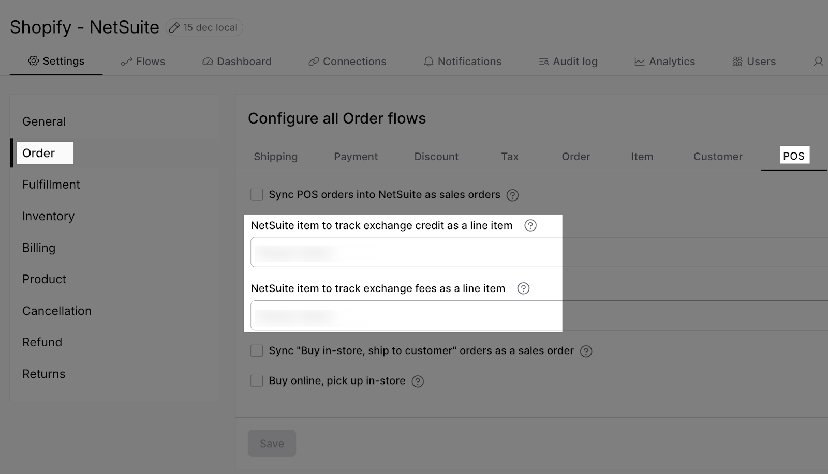This screenshot has width=828, height=474.
Task: Show help for exchange fees line item
Action: point(523,288)
